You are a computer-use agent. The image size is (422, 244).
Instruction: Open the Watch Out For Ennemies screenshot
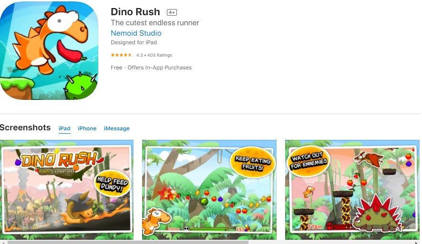(x=352, y=189)
